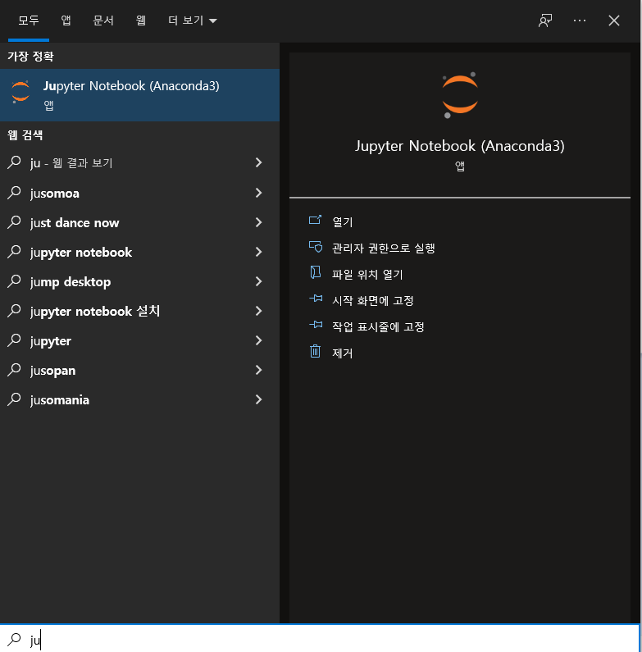The height and width of the screenshot is (652, 642).
Task: Select the 'jusomania' suggestion text
Action: 60,400
